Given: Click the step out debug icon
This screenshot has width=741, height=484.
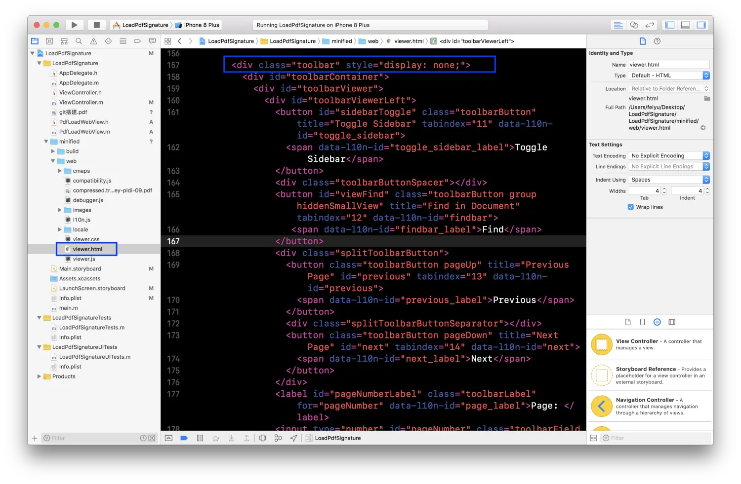Looking at the screenshot, I should point(247,438).
